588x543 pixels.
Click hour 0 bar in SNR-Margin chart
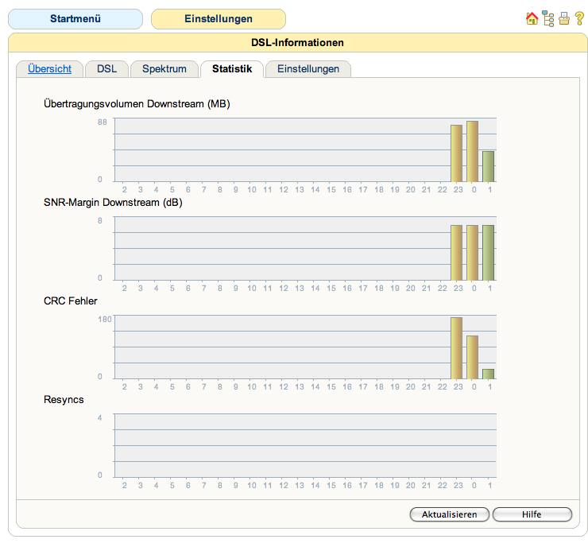click(473, 253)
